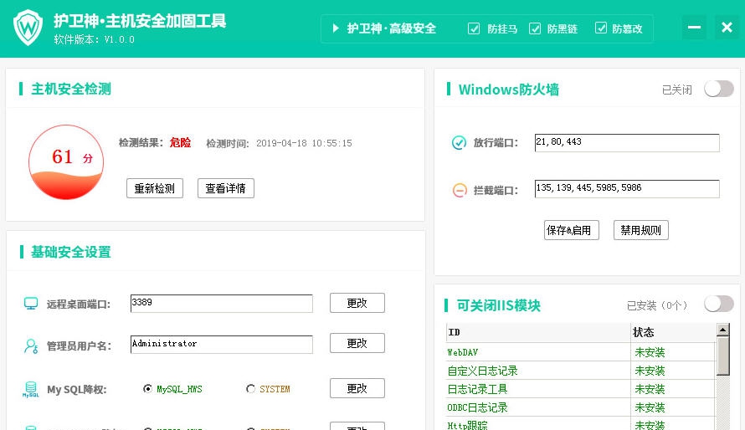Select the SYSTEM radio for My SQL降权
This screenshot has width=745, height=430.
pos(250,389)
